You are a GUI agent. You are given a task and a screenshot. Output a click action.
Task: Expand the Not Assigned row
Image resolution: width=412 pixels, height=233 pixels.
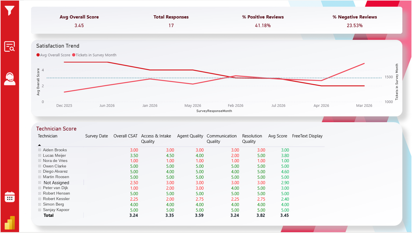39,182
